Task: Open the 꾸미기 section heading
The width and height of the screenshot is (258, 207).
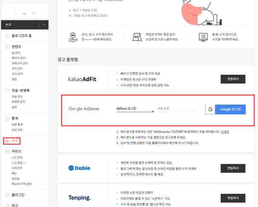Action: pyautogui.click(x=16, y=152)
